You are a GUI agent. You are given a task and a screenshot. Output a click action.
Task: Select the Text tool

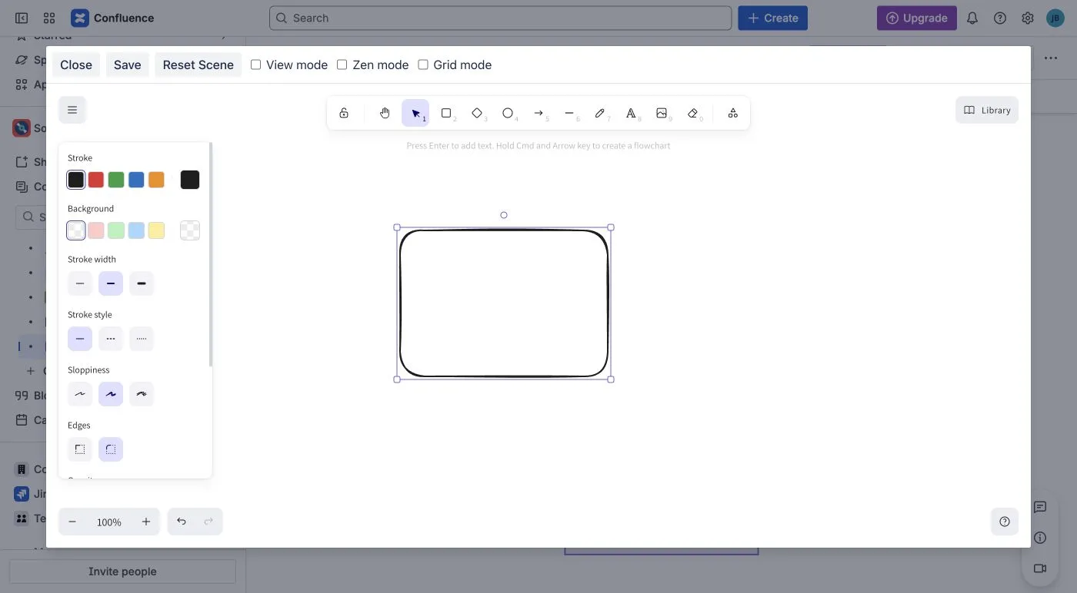point(631,113)
